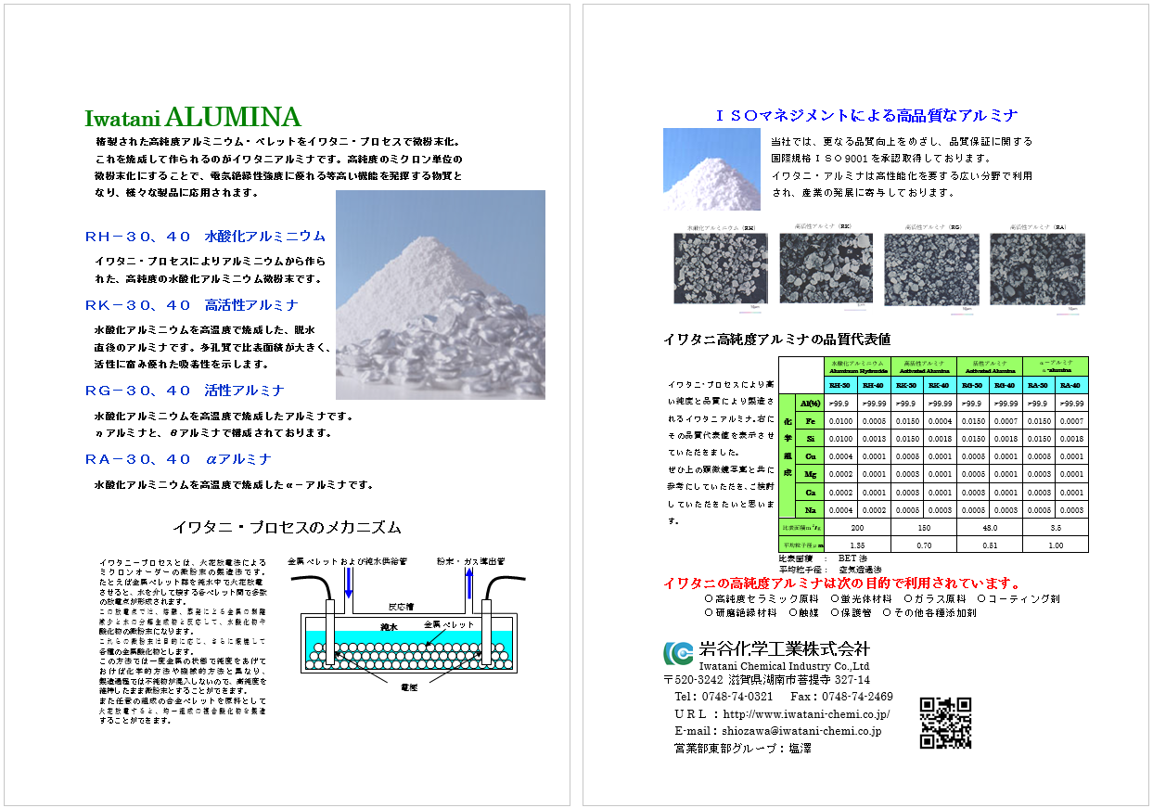Viewport: 1153px width, 808px height.
Task: Click the specific surface area value '48.0'
Action: (989, 527)
